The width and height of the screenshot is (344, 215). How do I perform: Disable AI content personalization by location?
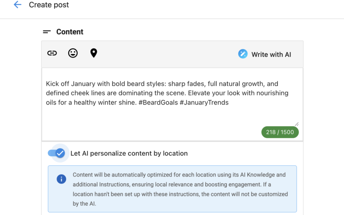coord(58,153)
